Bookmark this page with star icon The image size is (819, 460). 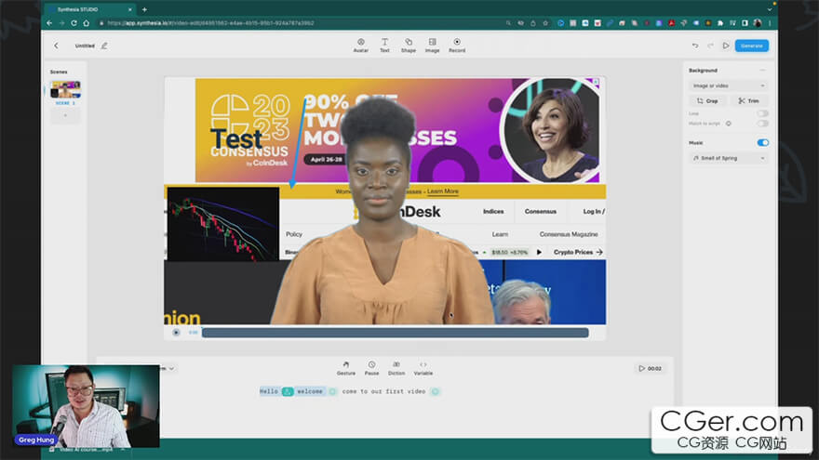(x=545, y=23)
